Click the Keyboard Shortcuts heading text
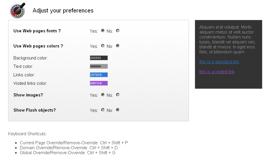 tap(27, 134)
